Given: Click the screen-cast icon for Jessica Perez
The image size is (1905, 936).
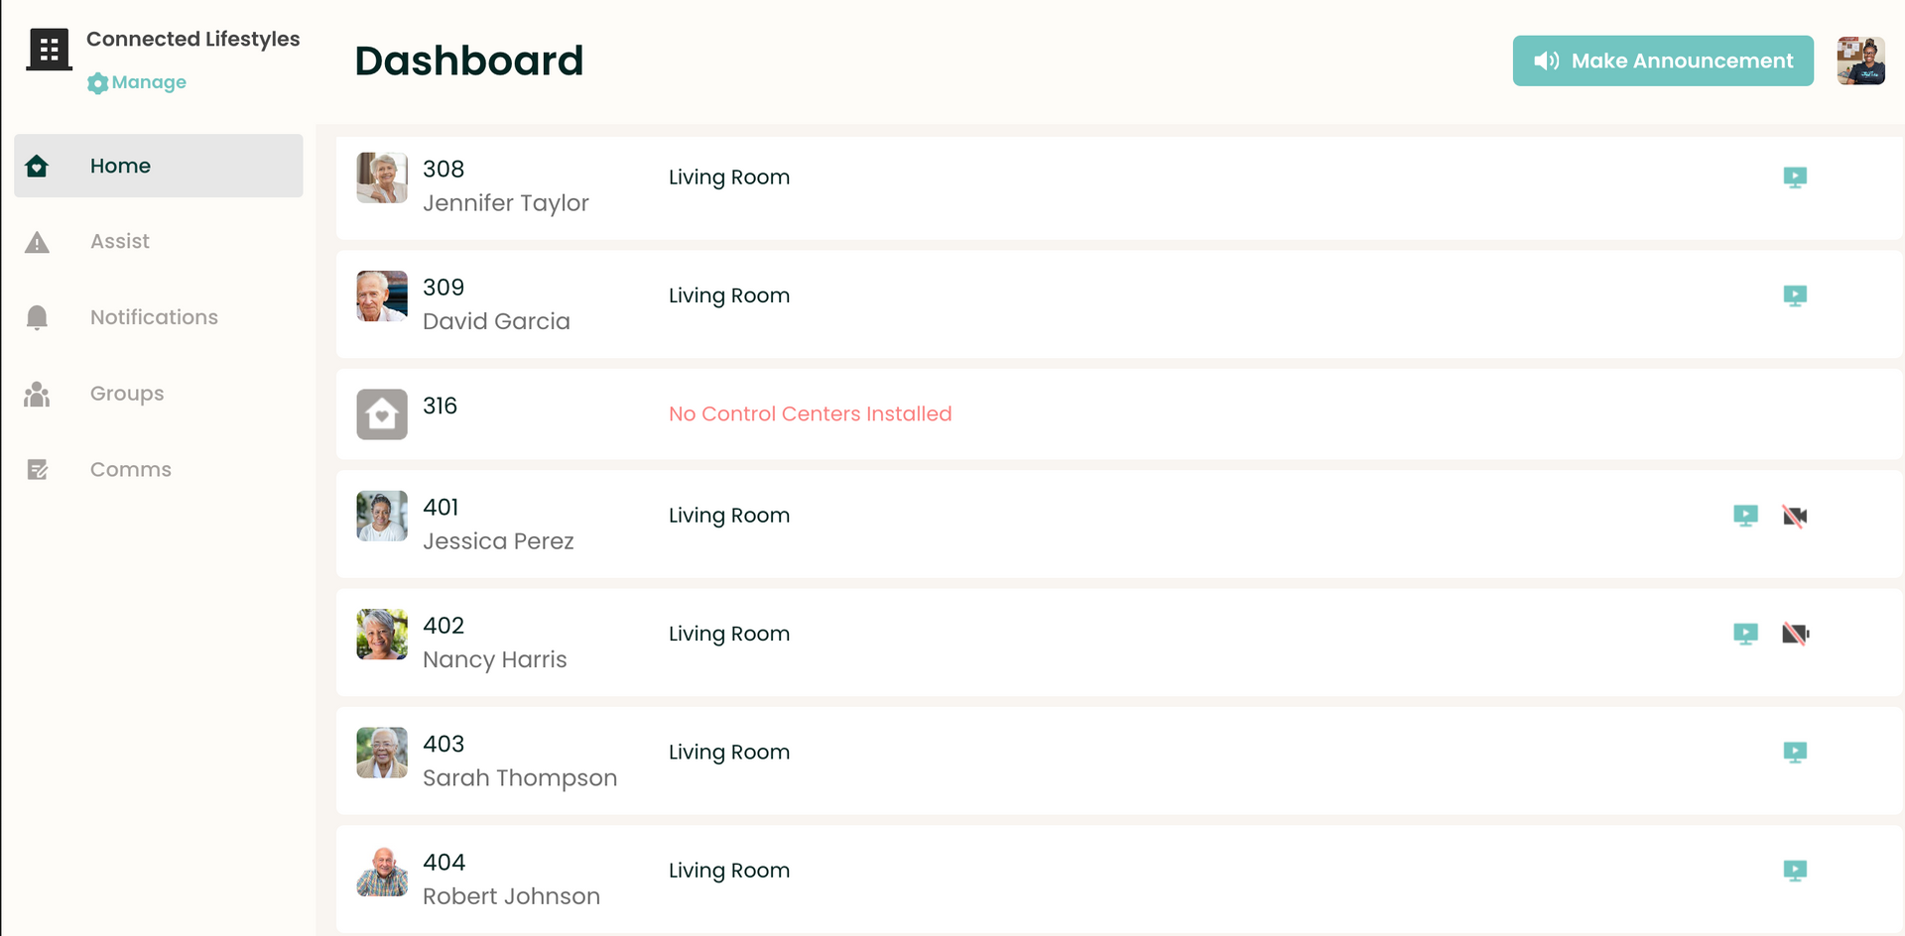Looking at the screenshot, I should click(1745, 516).
